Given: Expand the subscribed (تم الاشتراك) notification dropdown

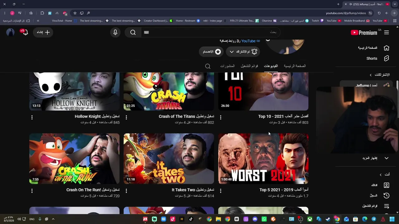Looking at the screenshot, I should (243, 52).
